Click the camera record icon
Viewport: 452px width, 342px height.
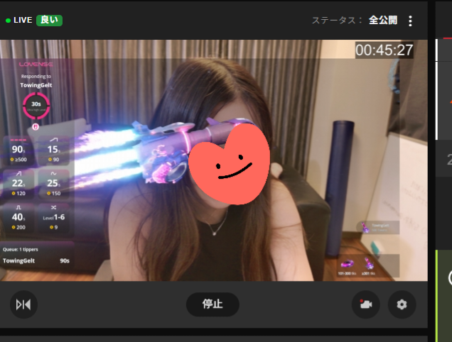pos(365,304)
